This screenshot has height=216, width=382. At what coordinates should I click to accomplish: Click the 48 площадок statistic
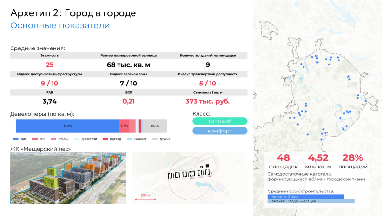click(283, 161)
